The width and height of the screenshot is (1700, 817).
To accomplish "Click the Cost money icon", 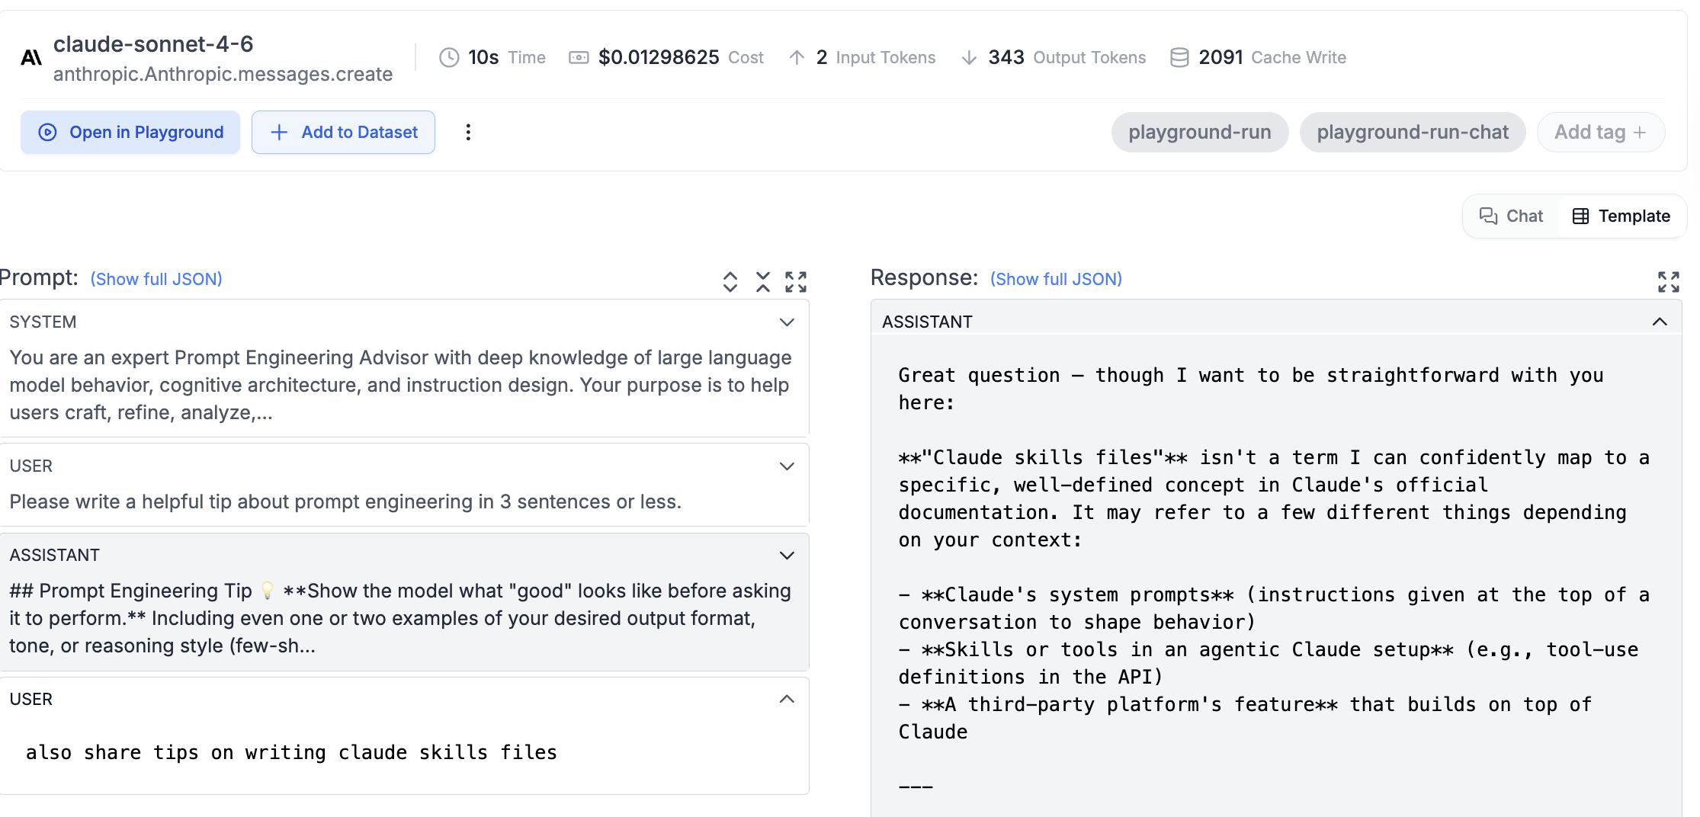I will tap(579, 58).
